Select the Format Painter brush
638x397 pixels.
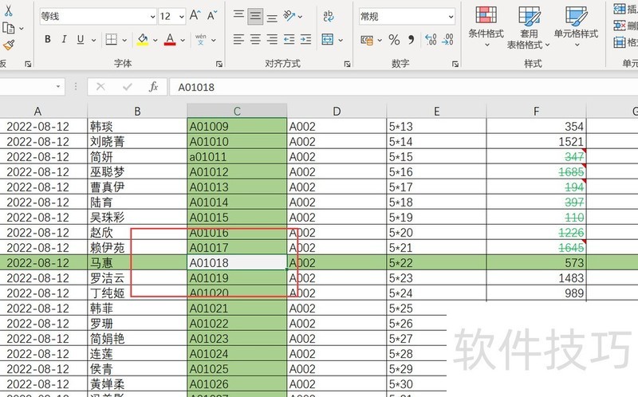[9, 45]
